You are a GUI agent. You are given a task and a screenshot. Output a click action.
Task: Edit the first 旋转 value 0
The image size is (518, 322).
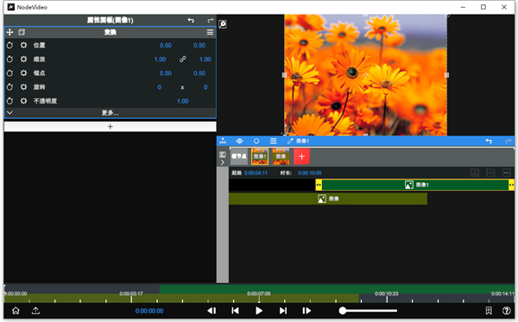click(x=160, y=87)
